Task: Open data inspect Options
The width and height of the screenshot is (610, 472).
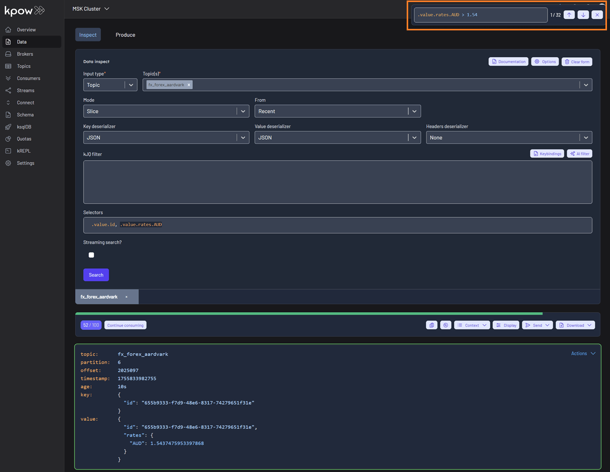Action: (545, 62)
